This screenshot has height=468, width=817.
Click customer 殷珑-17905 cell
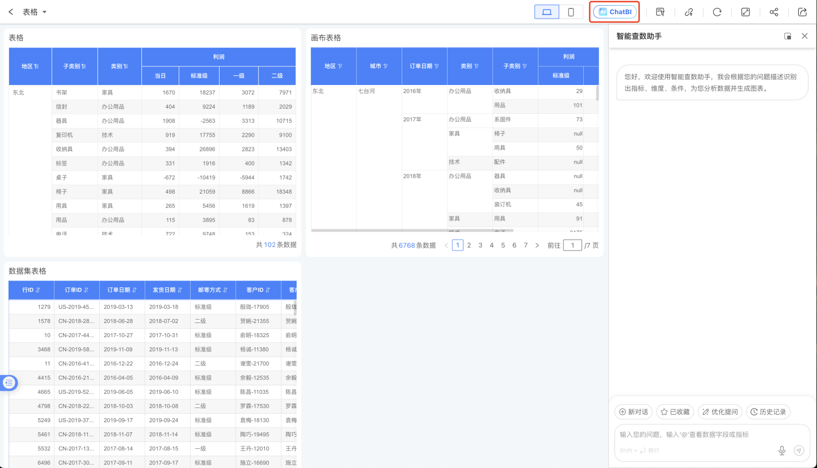(258, 307)
